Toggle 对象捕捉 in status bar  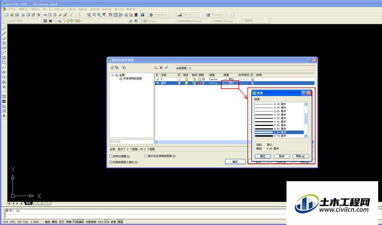78,222
